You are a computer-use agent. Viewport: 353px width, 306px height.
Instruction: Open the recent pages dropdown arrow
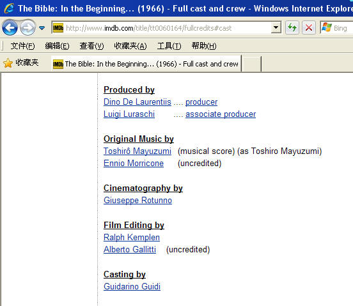point(42,28)
